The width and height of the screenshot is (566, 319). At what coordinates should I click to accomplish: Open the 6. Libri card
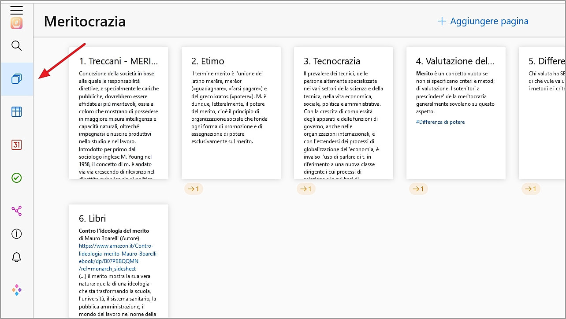tap(119, 261)
